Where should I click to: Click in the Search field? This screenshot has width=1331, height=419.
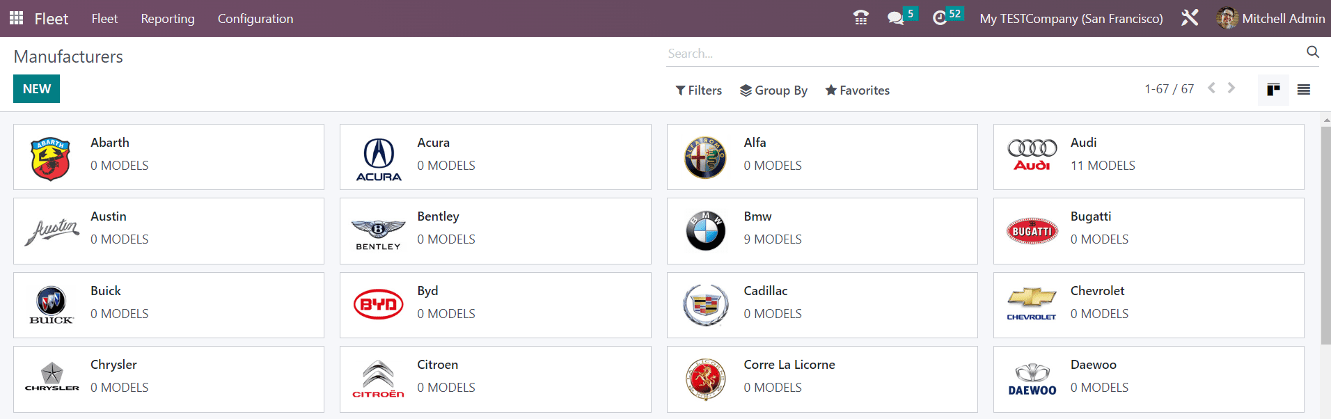pyautogui.click(x=985, y=54)
